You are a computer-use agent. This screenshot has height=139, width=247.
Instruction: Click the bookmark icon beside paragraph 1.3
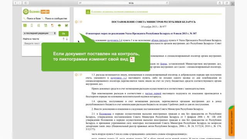[x=79, y=75]
